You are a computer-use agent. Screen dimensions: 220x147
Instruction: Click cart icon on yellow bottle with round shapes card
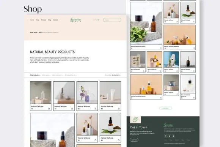[160, 71]
